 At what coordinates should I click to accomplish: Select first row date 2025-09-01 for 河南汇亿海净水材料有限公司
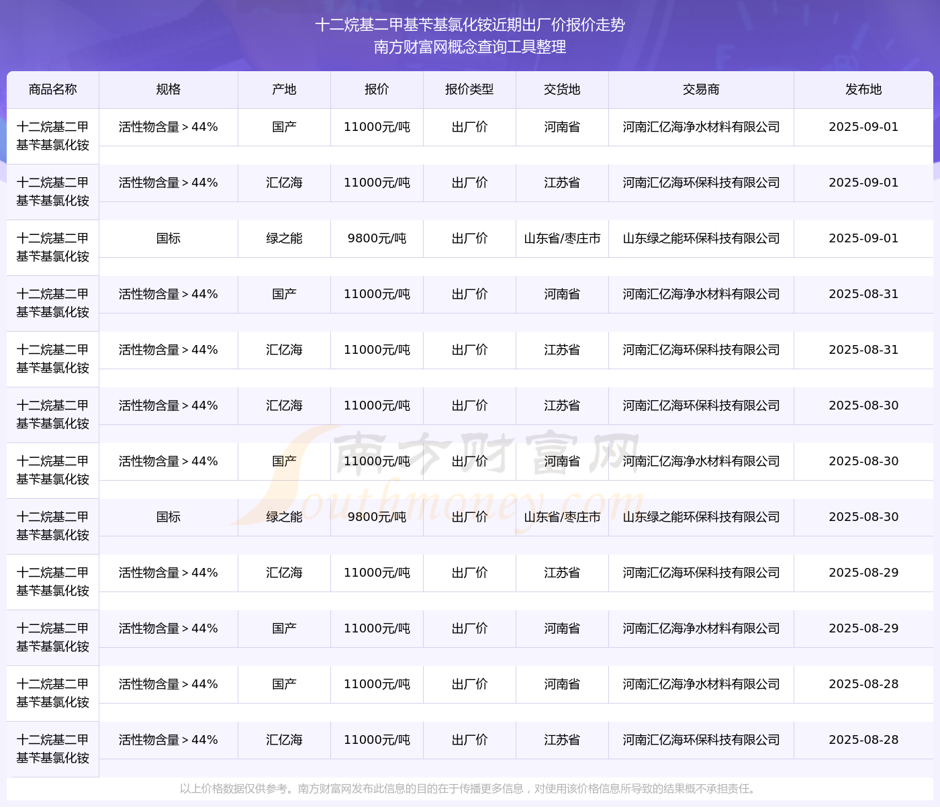[863, 127]
